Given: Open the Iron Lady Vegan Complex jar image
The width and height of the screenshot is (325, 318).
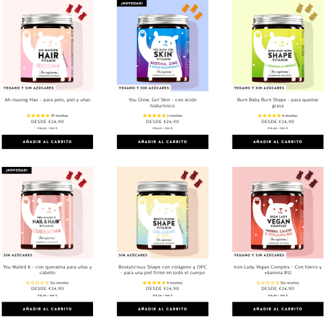Looking at the screenshot, I should tap(278, 213).
